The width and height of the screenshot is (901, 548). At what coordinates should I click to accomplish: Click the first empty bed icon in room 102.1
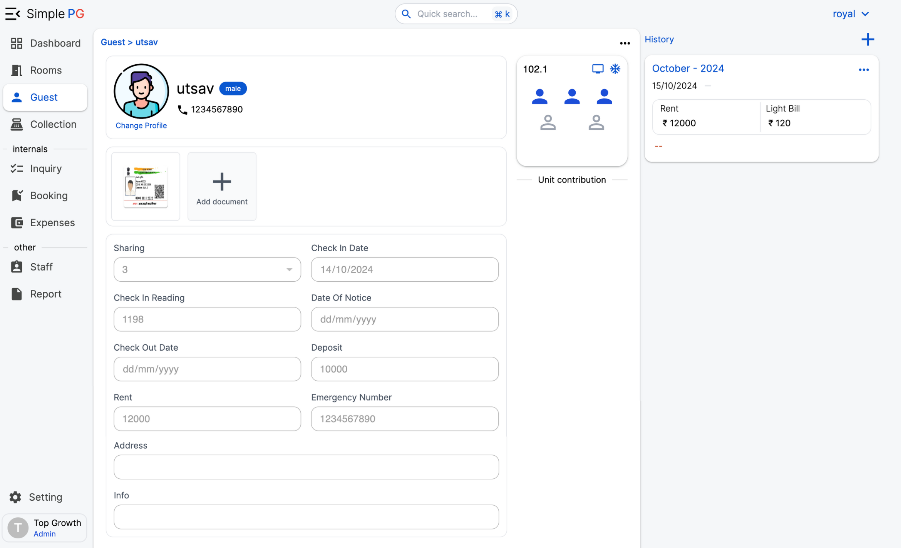548,123
